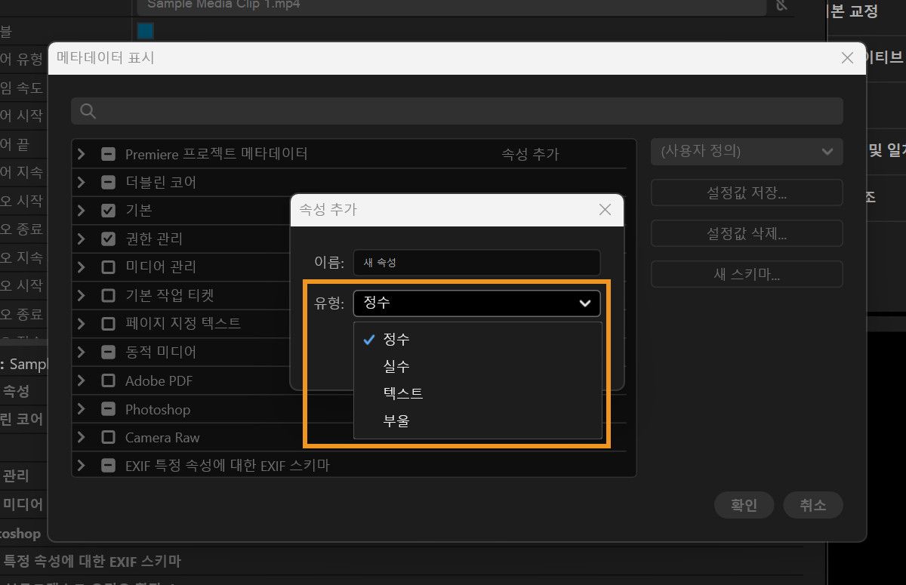This screenshot has height=585, width=906.
Task: Click the '기본 작업 티켓' label text
Action: tap(170, 295)
